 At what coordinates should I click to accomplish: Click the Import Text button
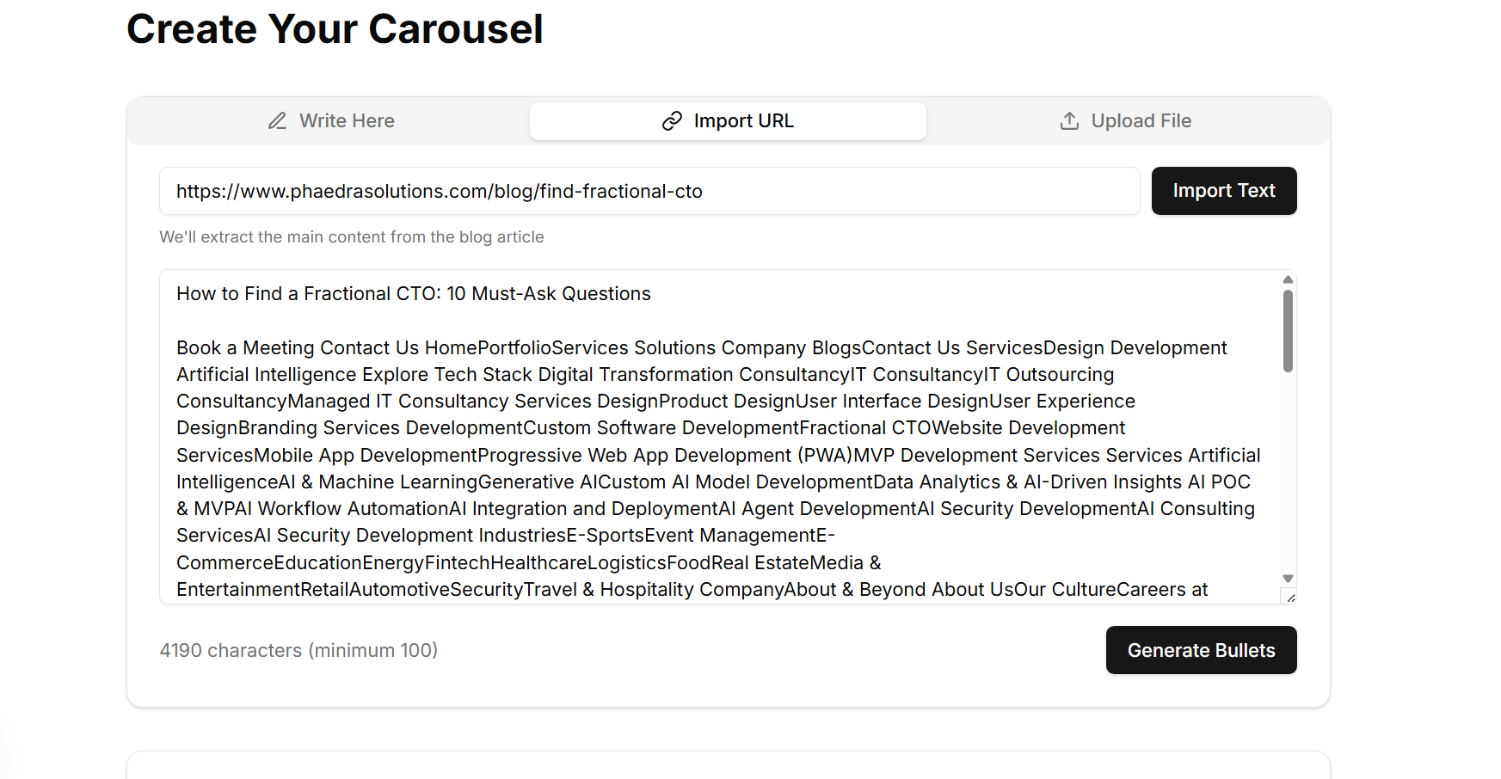(1223, 191)
